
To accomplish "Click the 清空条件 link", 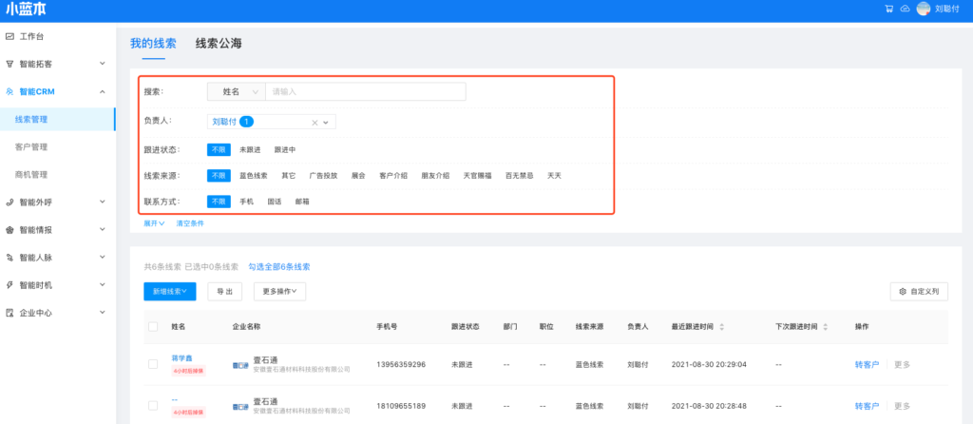I will coord(190,223).
